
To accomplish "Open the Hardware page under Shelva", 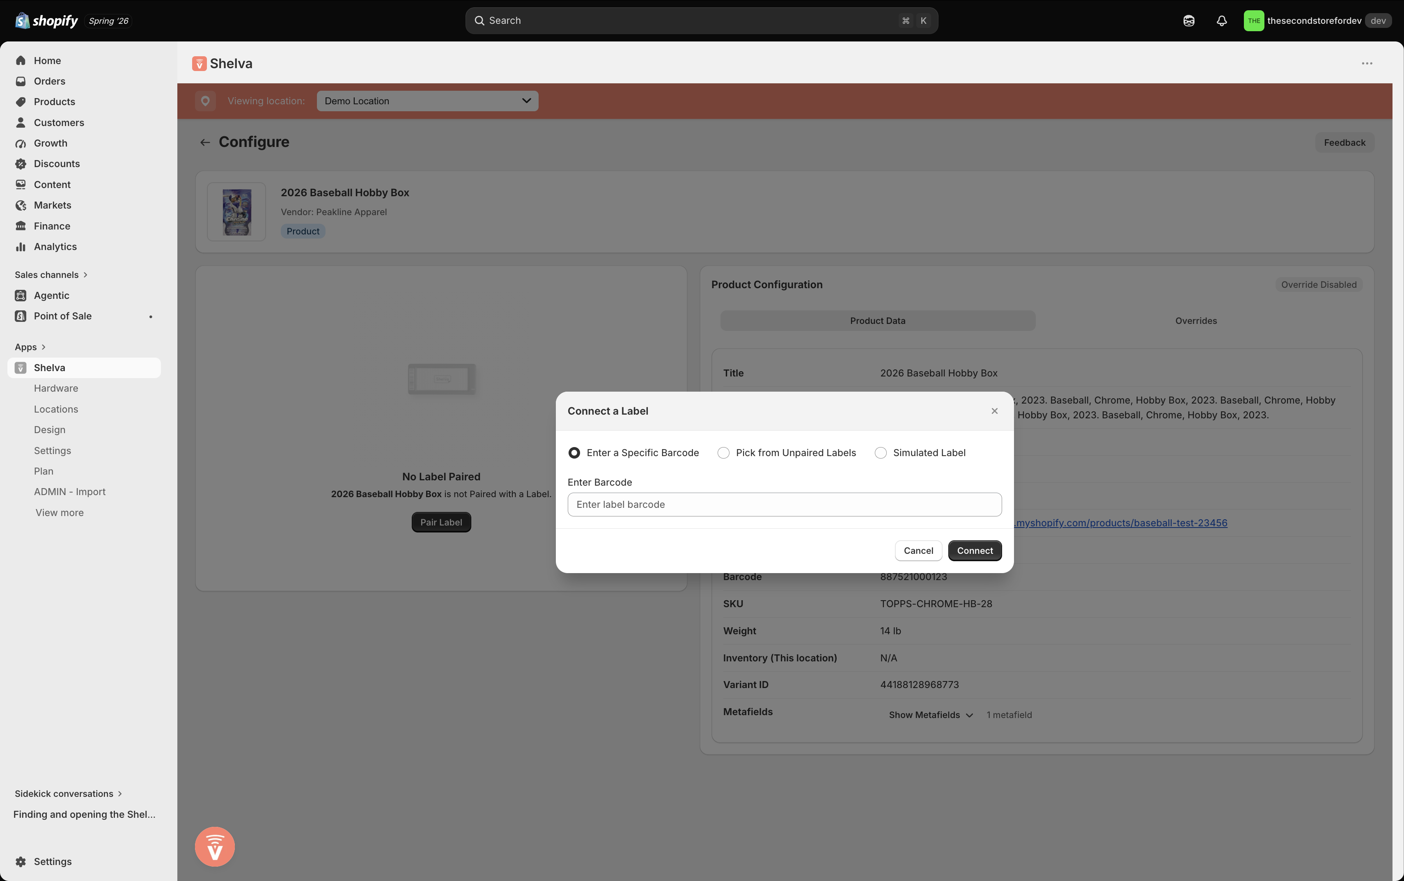I will pyautogui.click(x=56, y=388).
